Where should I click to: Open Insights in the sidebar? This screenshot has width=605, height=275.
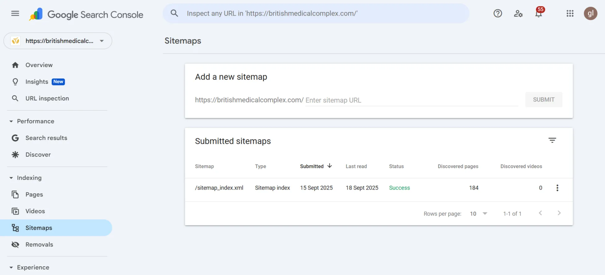(37, 82)
